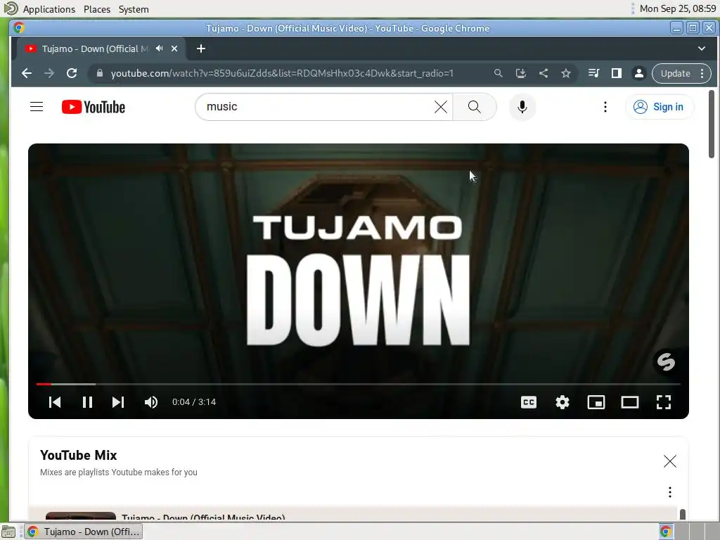Viewport: 720px width, 540px height.
Task: Open YouTube settings three-dot menu
Action: [x=605, y=107]
